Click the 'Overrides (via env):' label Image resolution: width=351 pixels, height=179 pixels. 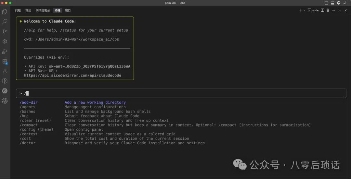click(46, 57)
